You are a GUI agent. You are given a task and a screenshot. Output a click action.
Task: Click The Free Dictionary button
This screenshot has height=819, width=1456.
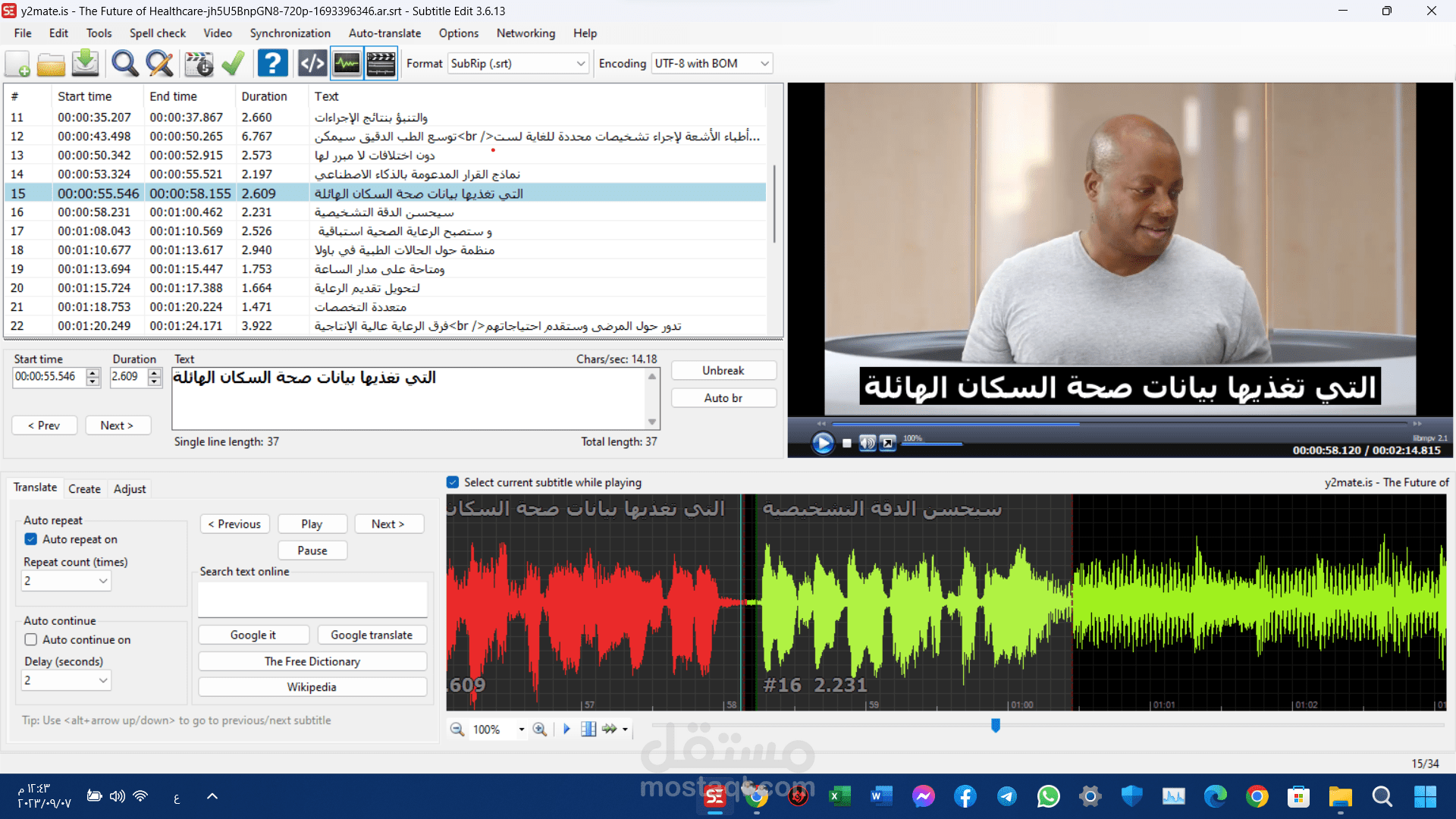pyautogui.click(x=312, y=661)
